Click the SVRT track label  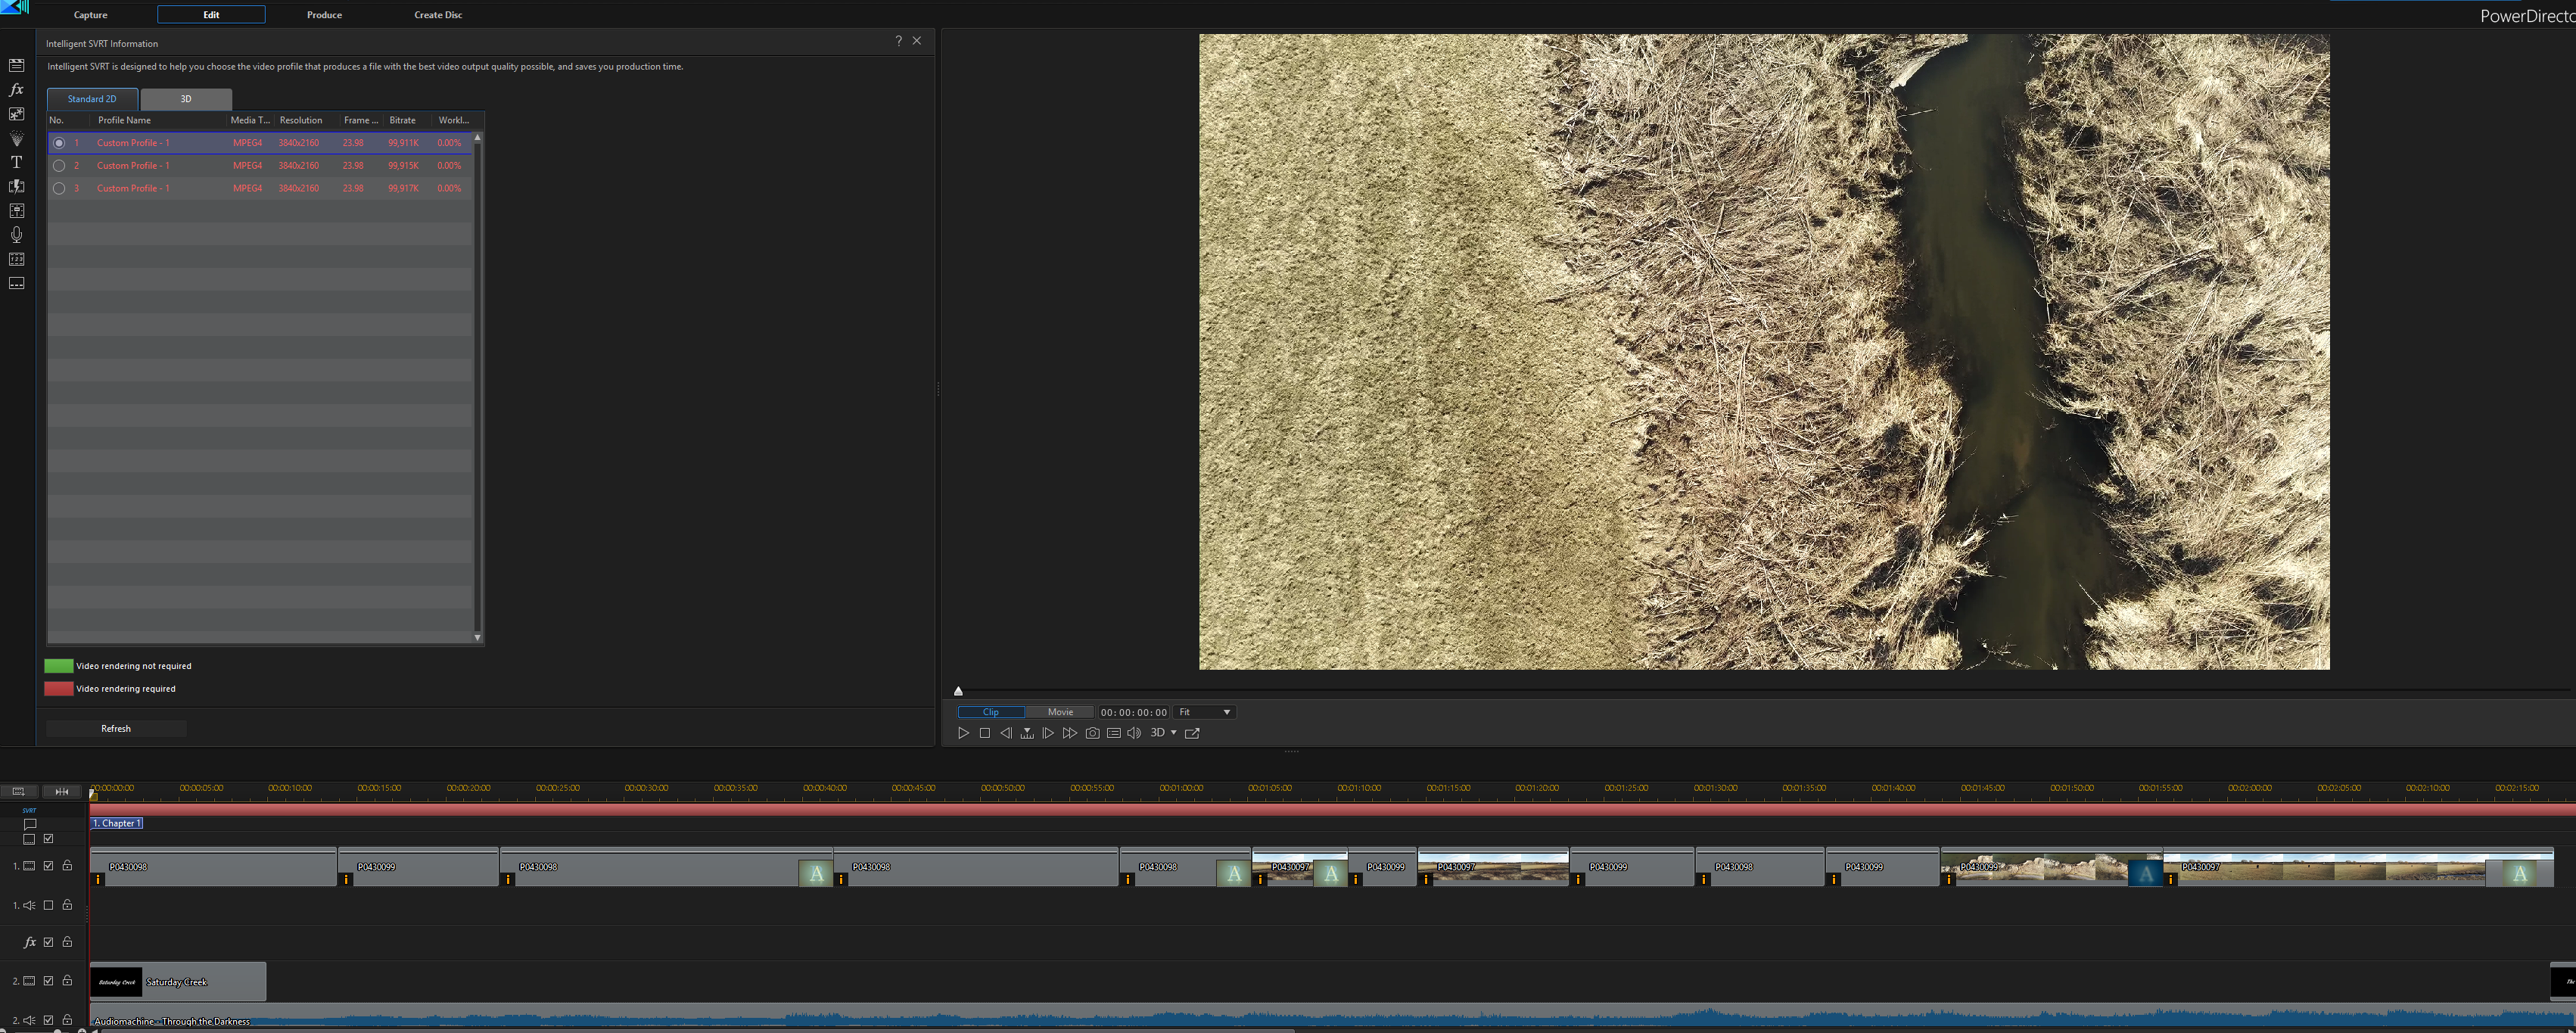point(29,810)
